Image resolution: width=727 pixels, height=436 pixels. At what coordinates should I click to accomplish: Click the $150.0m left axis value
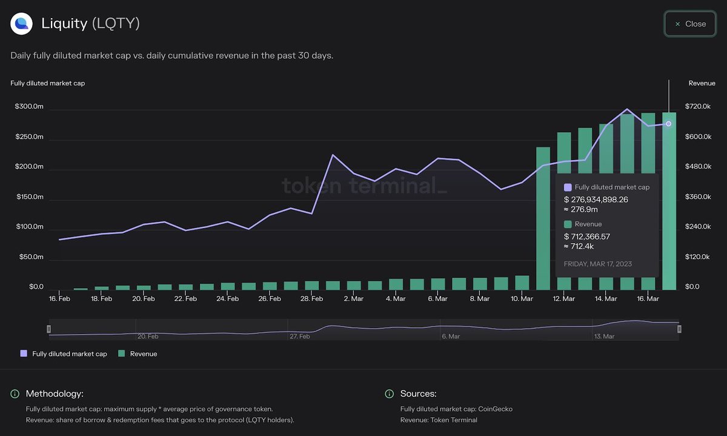(x=29, y=197)
